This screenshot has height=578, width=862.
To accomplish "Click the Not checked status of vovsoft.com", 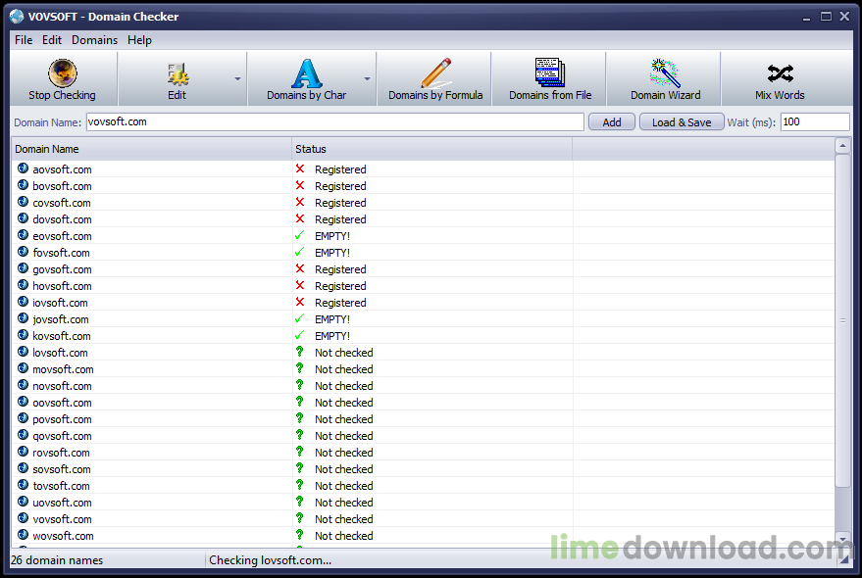I will [343, 519].
